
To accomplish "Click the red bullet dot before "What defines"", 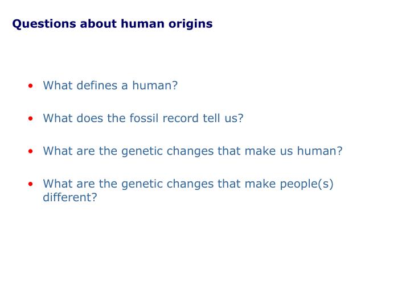I will 31,86.
